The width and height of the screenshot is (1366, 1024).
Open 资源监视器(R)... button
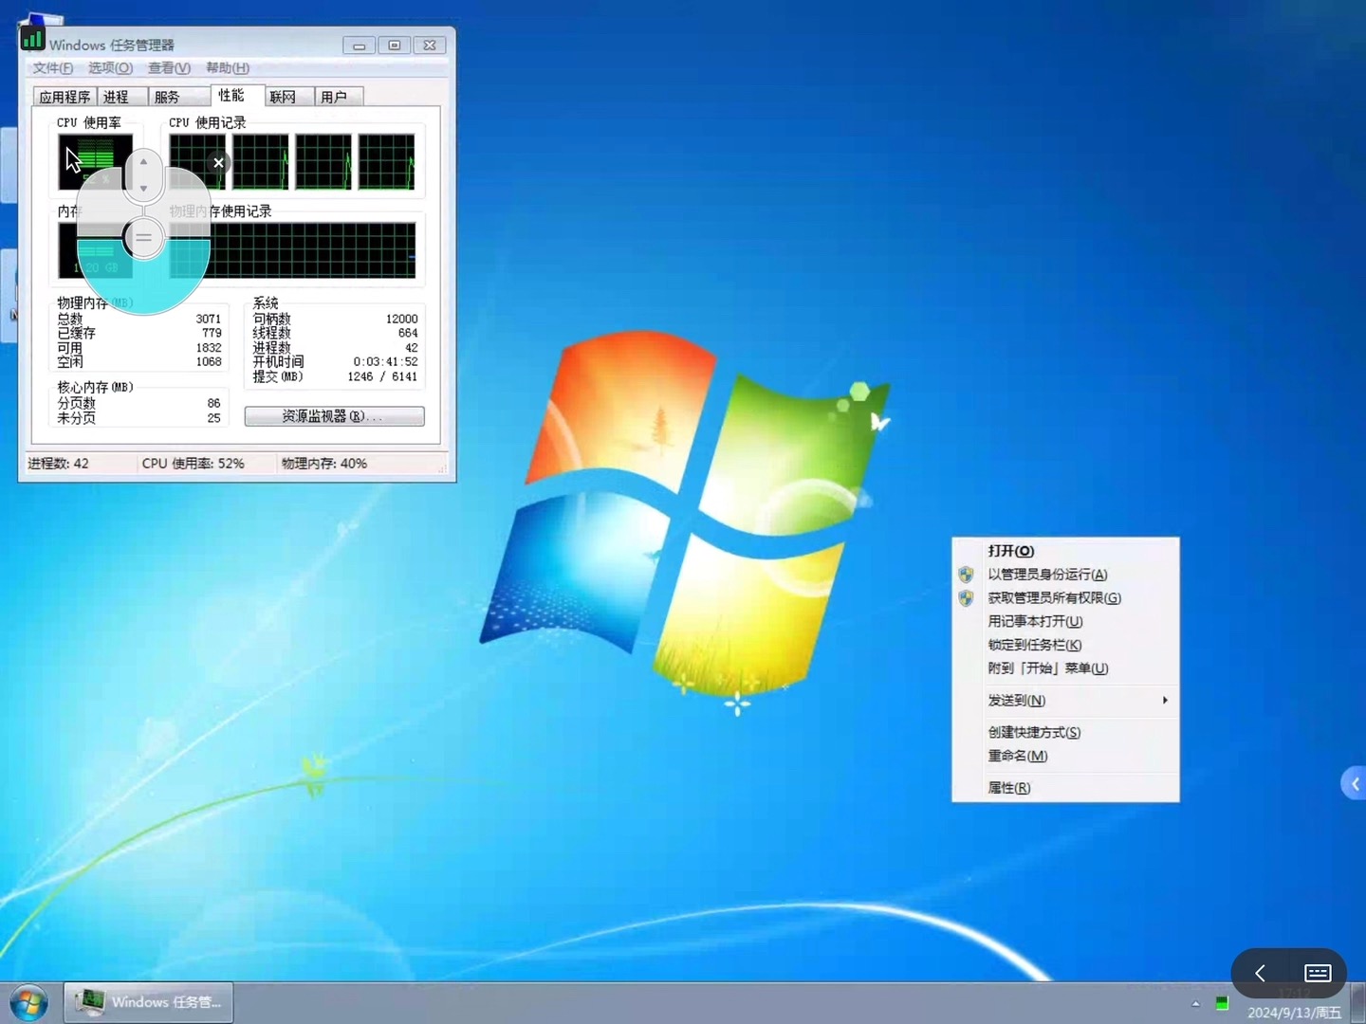pyautogui.click(x=334, y=416)
